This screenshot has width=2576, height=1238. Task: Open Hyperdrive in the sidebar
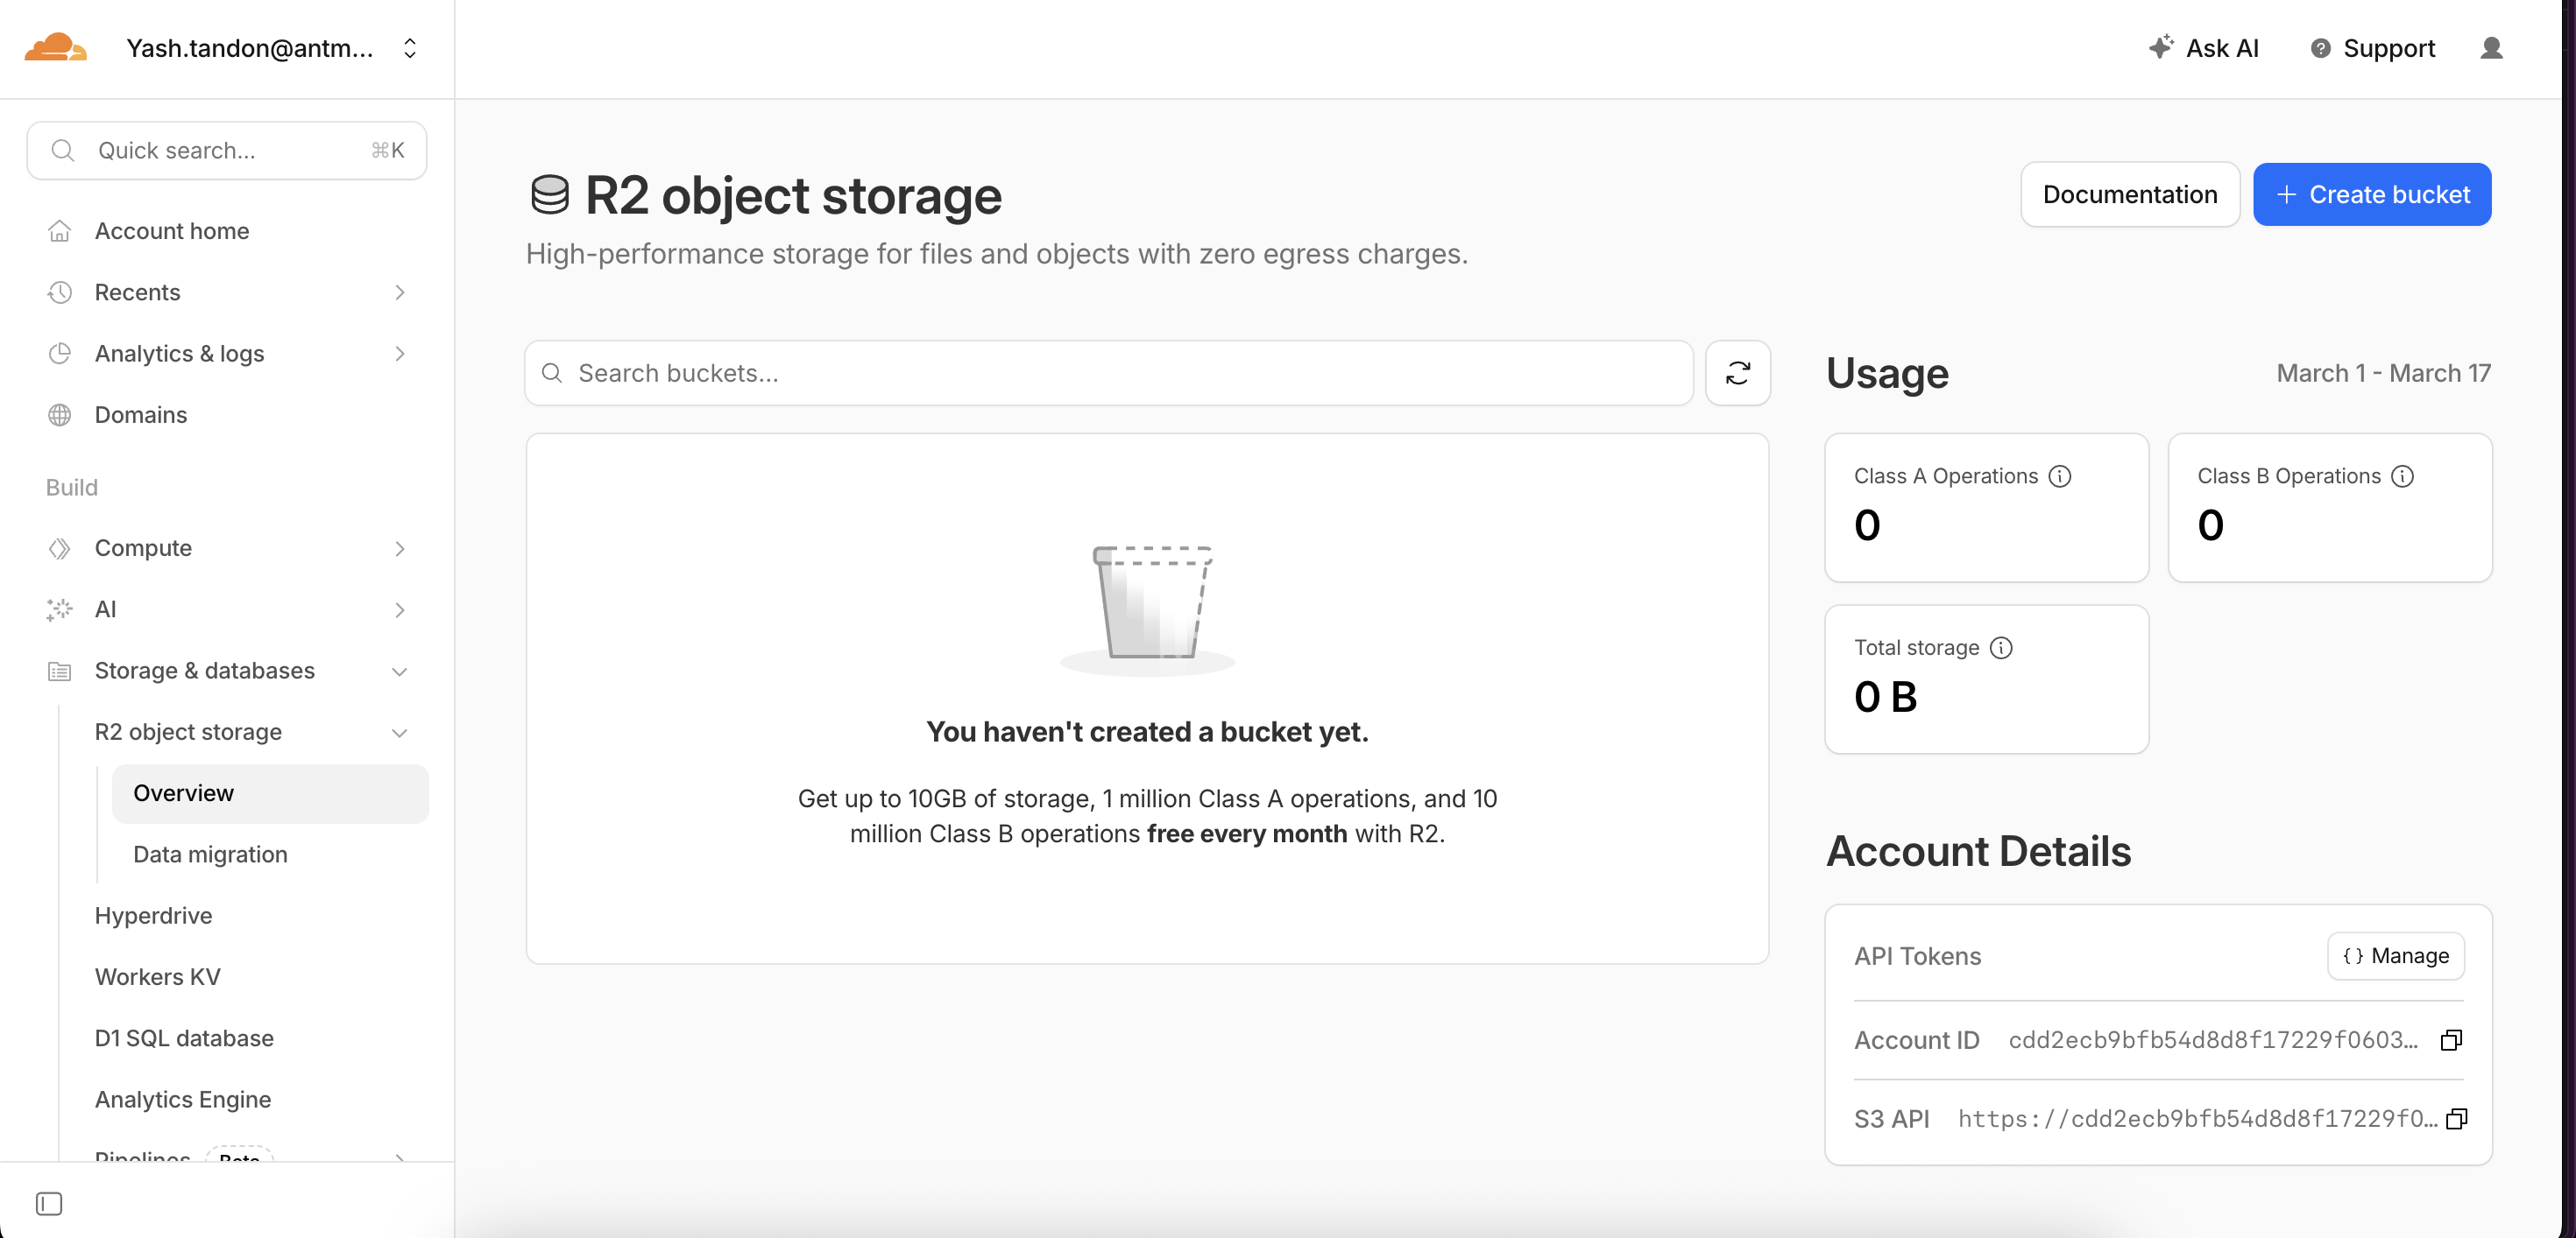click(153, 915)
